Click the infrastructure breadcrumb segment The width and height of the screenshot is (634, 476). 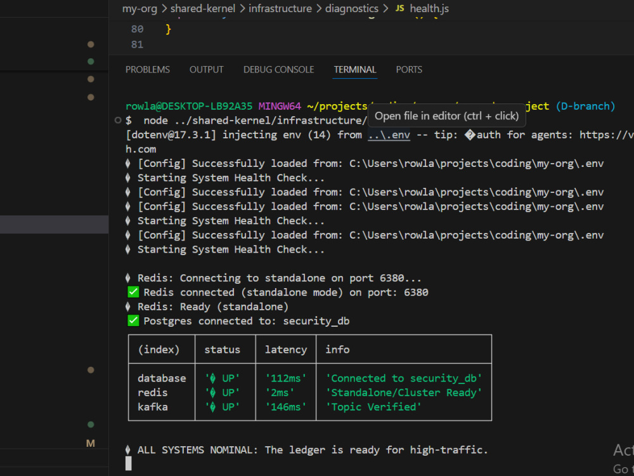(280, 8)
